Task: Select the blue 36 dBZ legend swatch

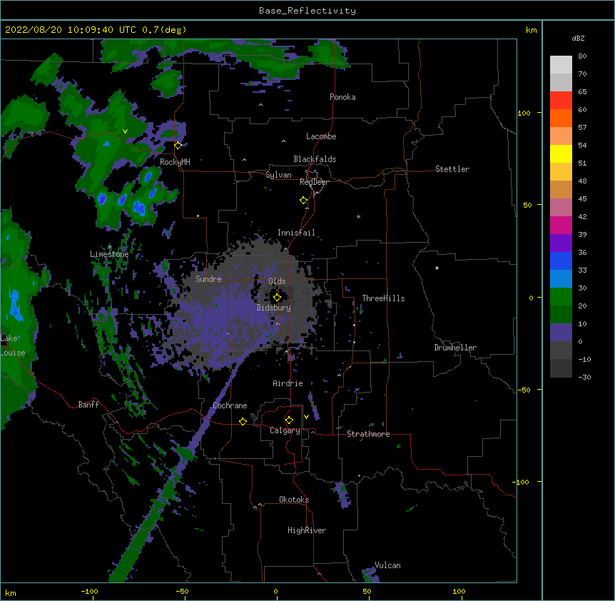Action: tap(561, 261)
